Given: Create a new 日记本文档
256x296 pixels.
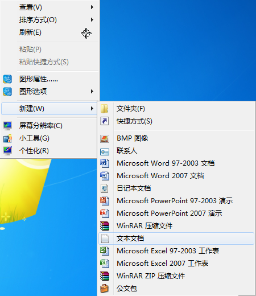Looking at the screenshot, I should pos(176,188).
